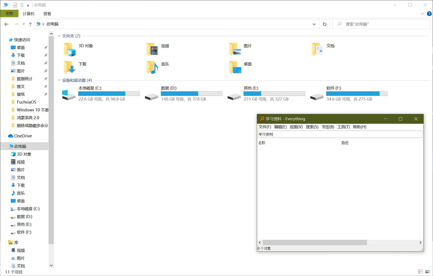Screen dimensions: 433x276
Task: Collapse the 文件夹 (7) group
Action: pyautogui.click(x=59, y=36)
